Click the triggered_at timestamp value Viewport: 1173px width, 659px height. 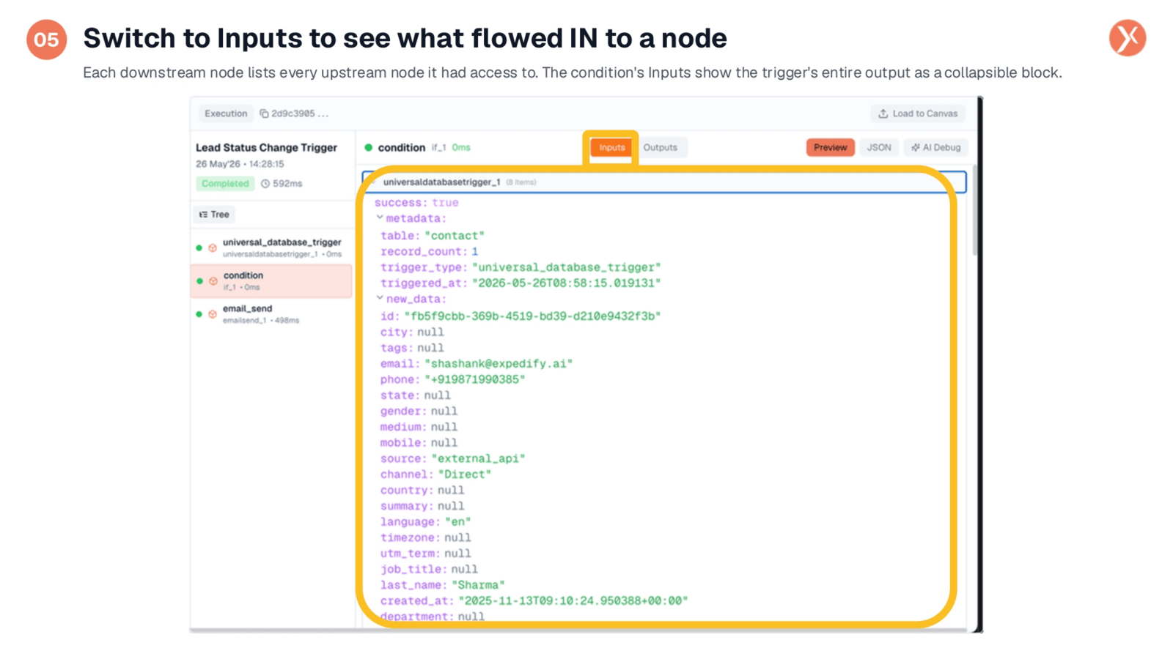pos(567,283)
